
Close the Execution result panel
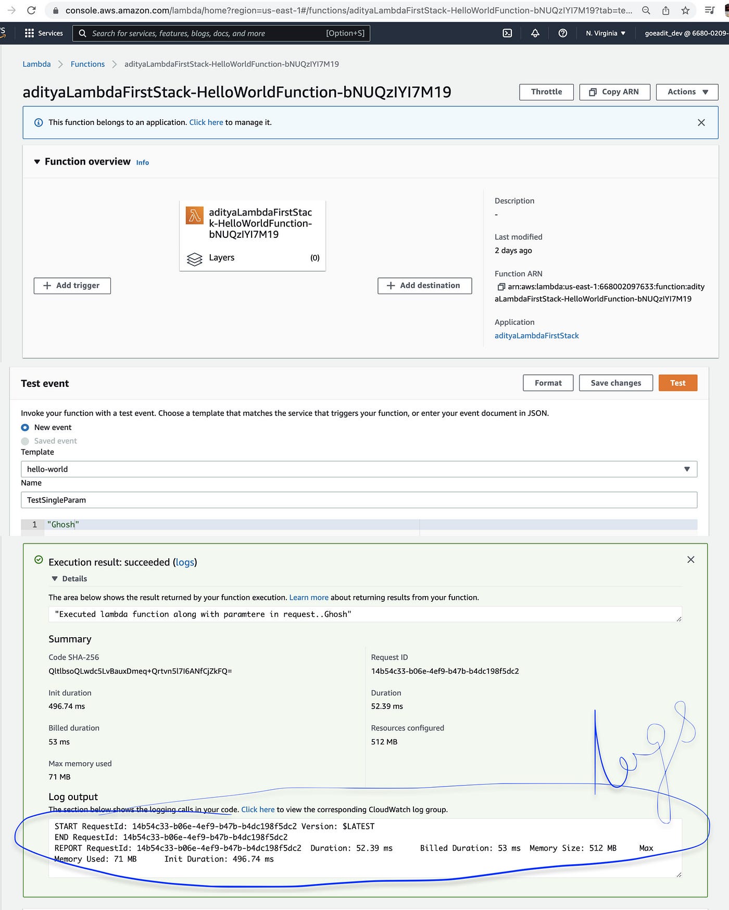click(690, 560)
